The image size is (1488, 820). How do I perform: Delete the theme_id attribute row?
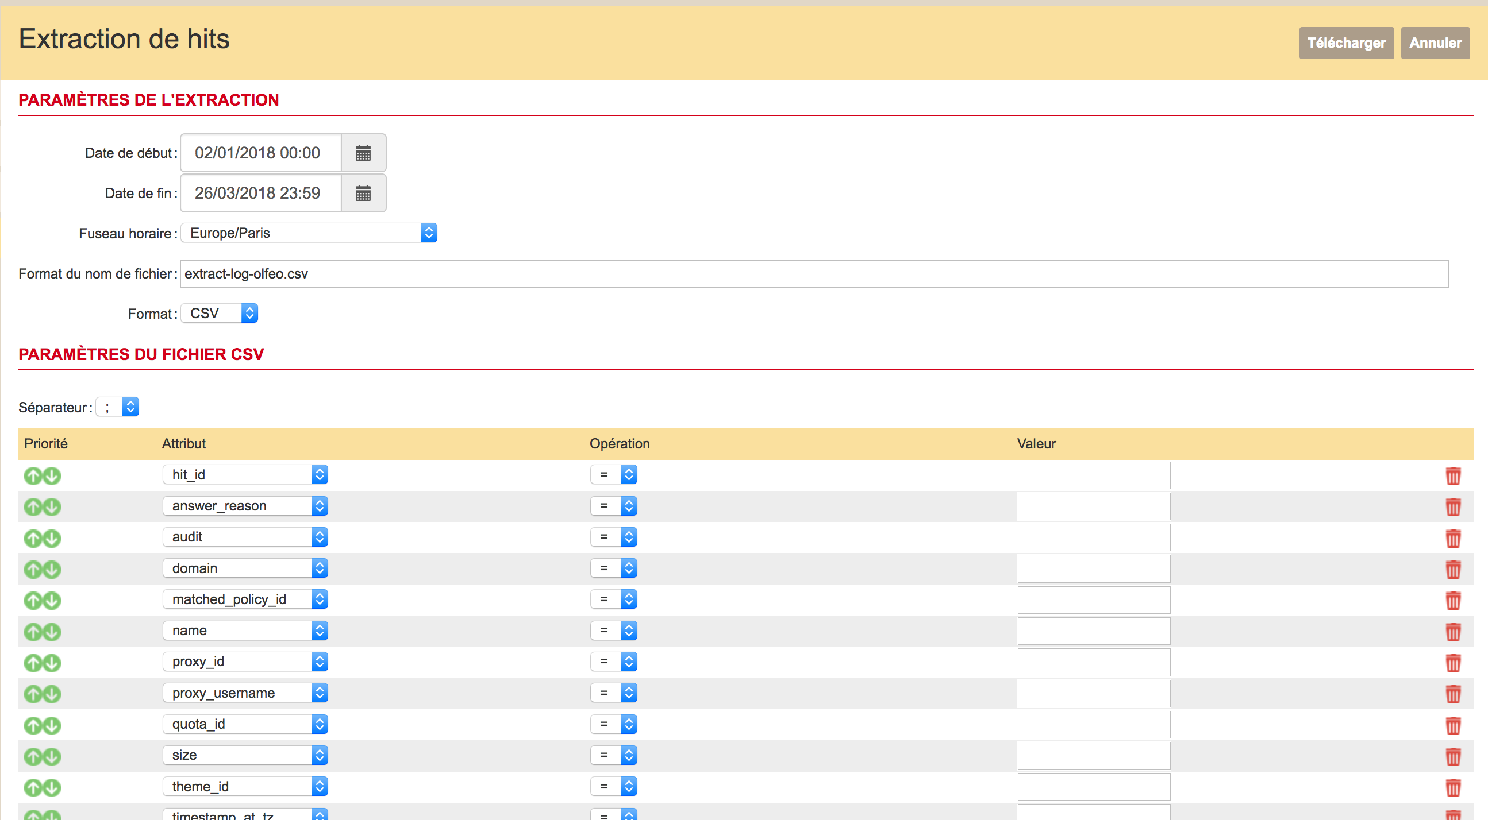pos(1453,788)
